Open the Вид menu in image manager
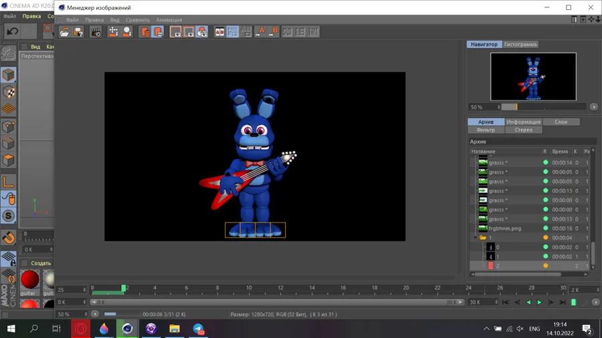 pos(114,20)
